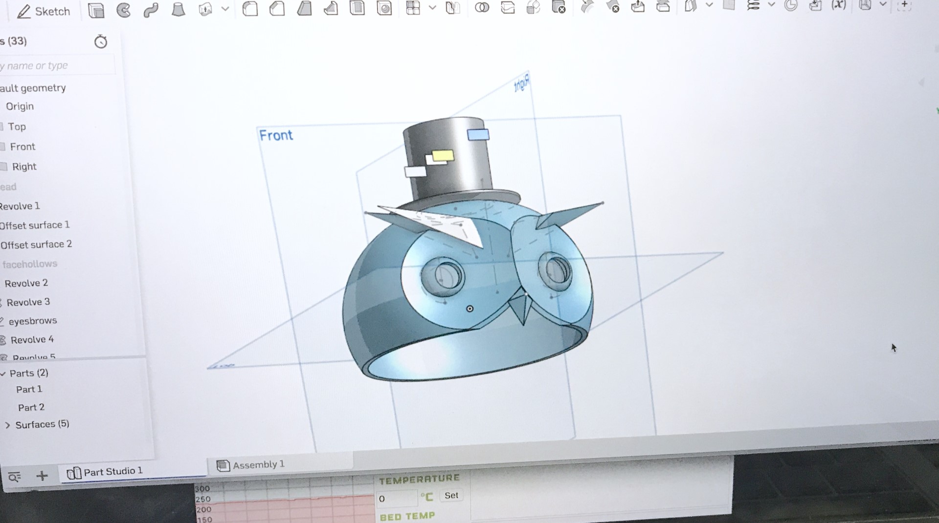Open the pattern tools dropdown arrow
This screenshot has height=523, width=939.
(432, 7)
